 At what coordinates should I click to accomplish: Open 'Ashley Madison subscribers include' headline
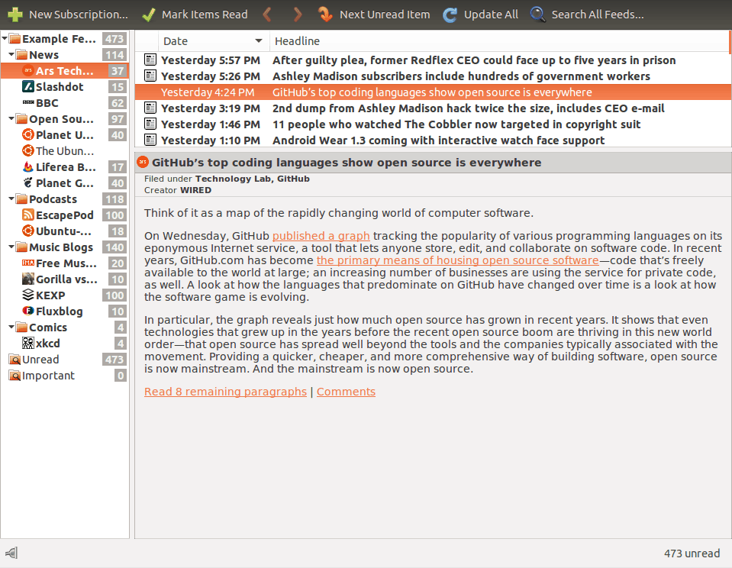click(461, 76)
